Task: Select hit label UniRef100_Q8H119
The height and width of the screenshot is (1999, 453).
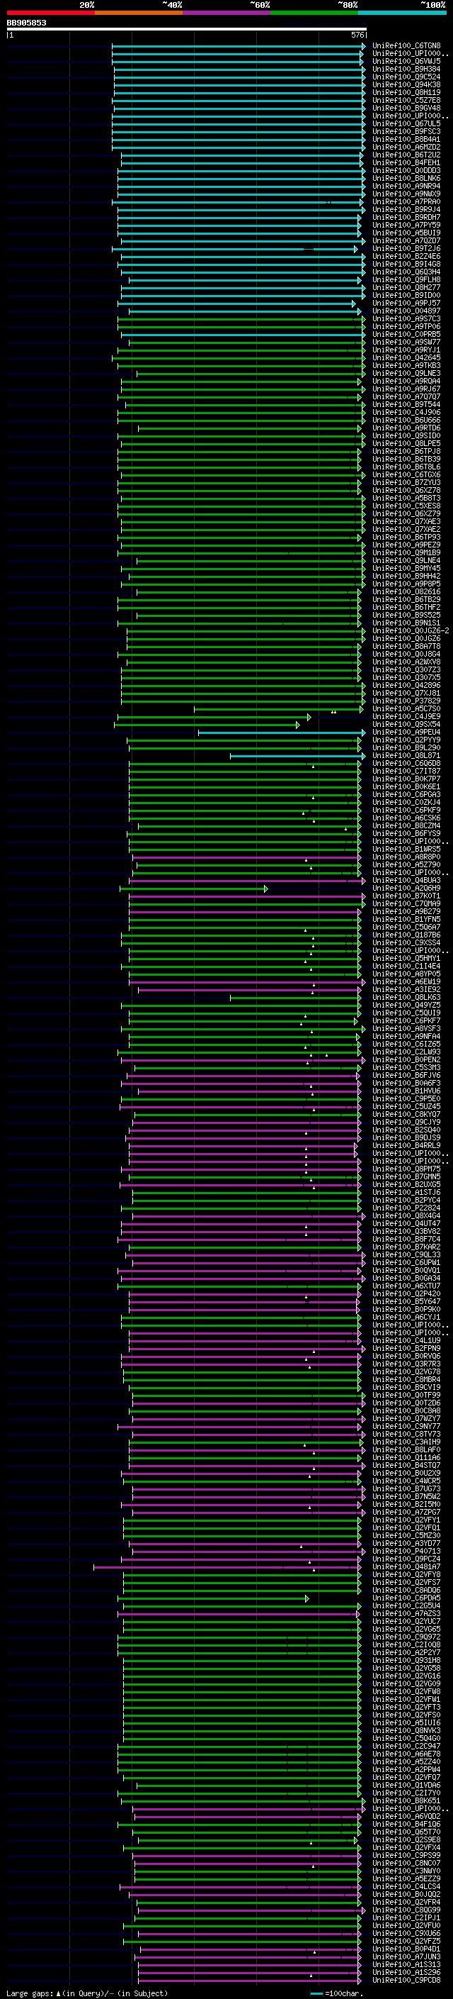Action: pos(406,92)
